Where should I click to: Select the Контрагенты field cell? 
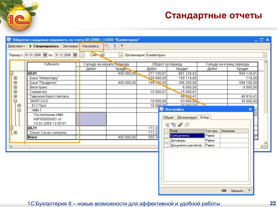187,136
